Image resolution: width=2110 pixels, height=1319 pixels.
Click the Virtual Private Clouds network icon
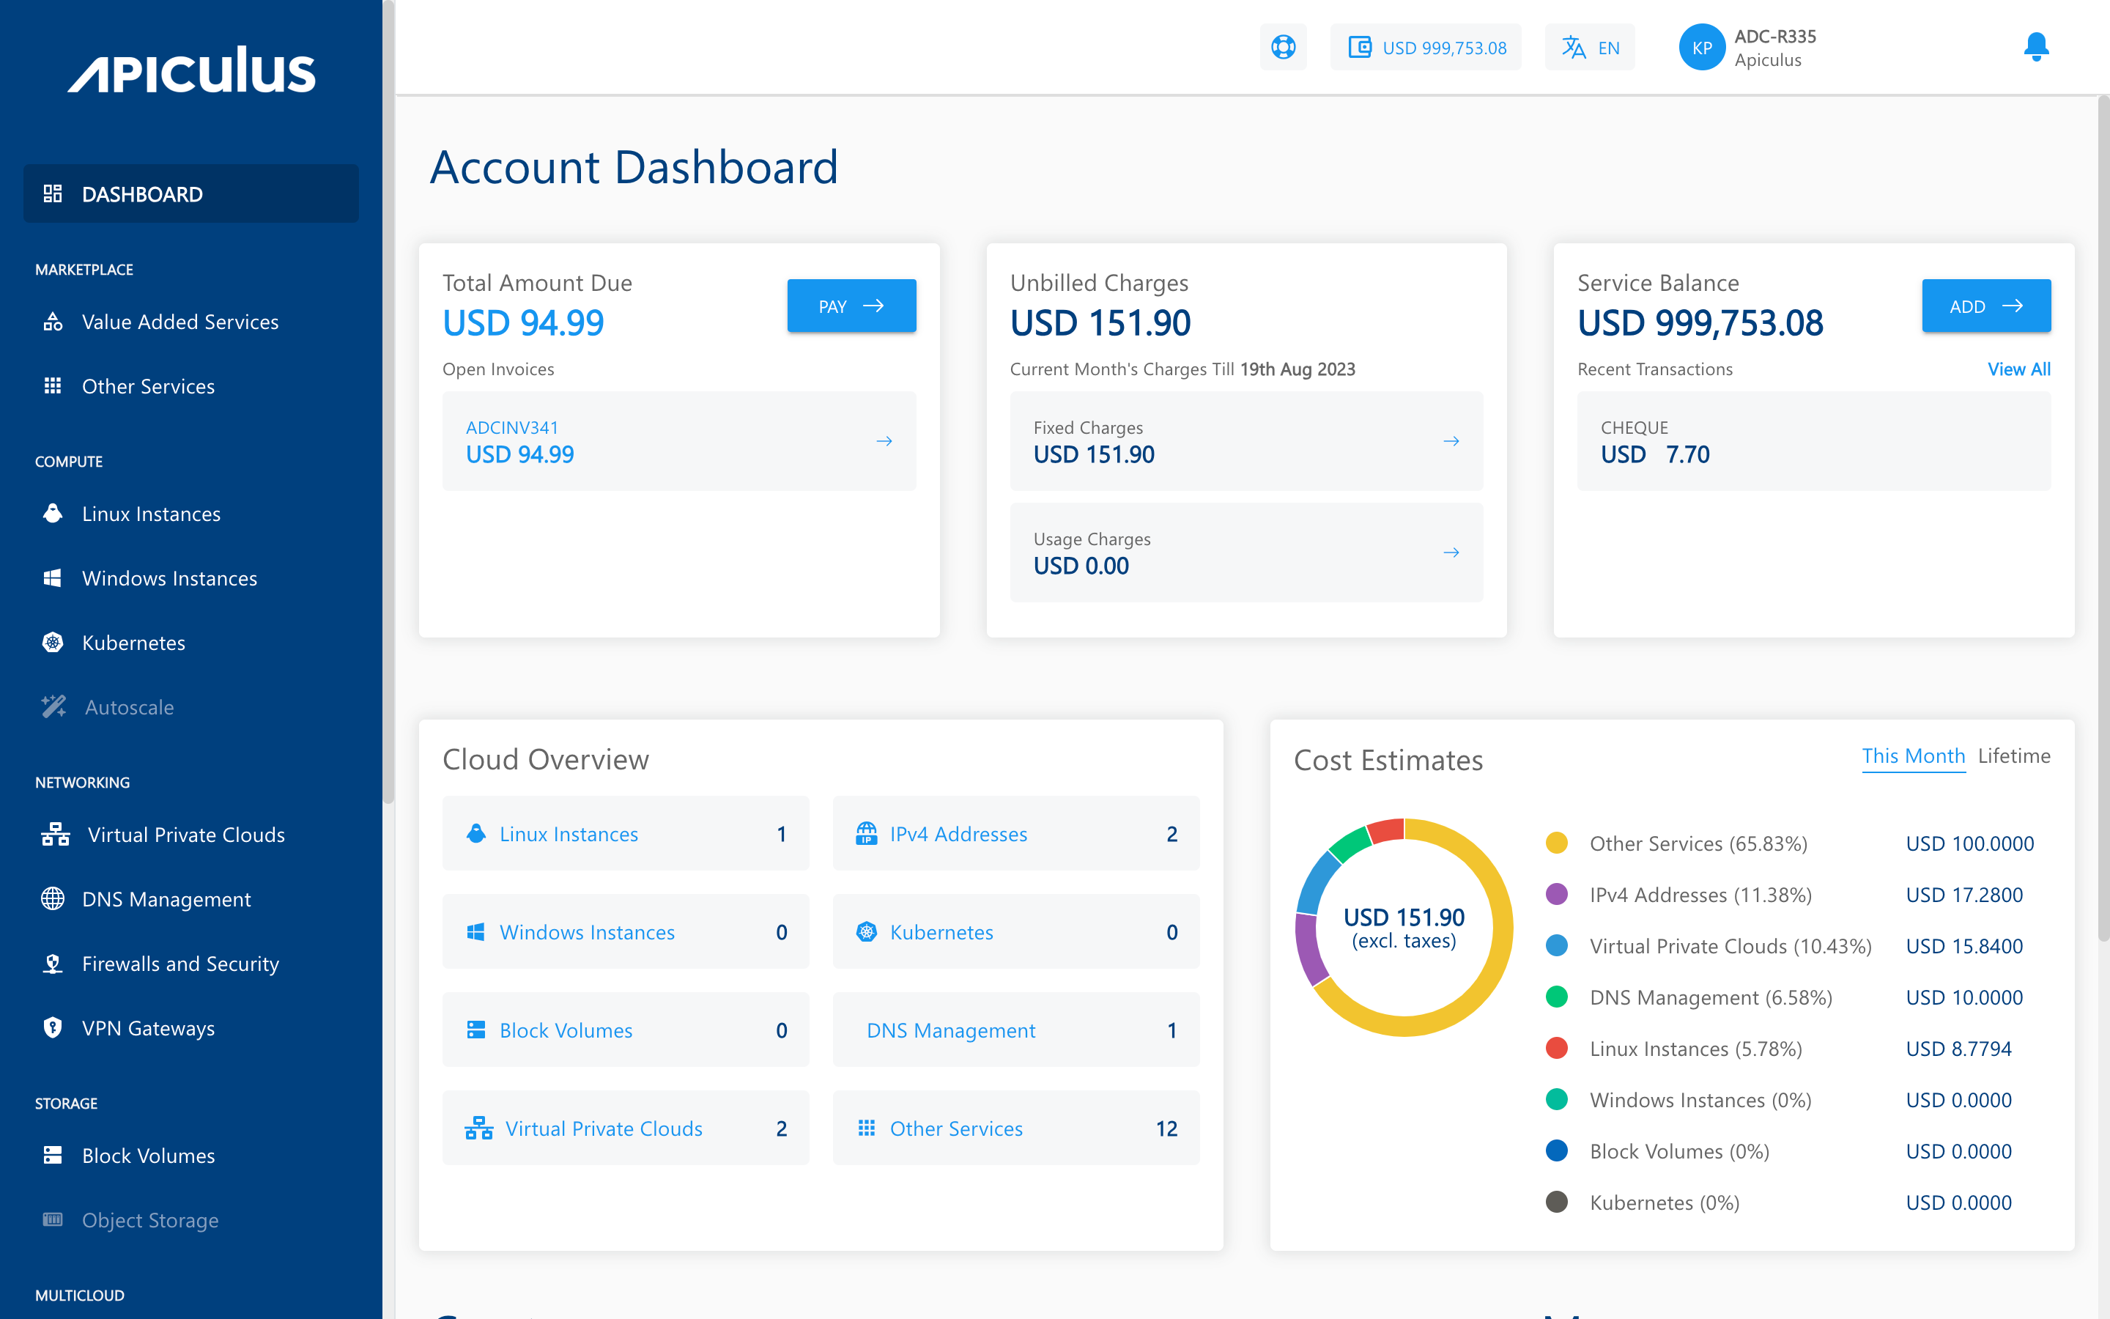click(55, 834)
